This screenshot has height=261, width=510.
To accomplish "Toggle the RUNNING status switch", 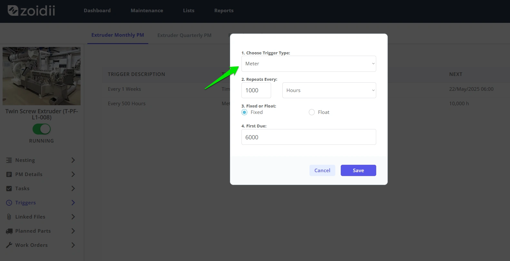I will [42, 129].
